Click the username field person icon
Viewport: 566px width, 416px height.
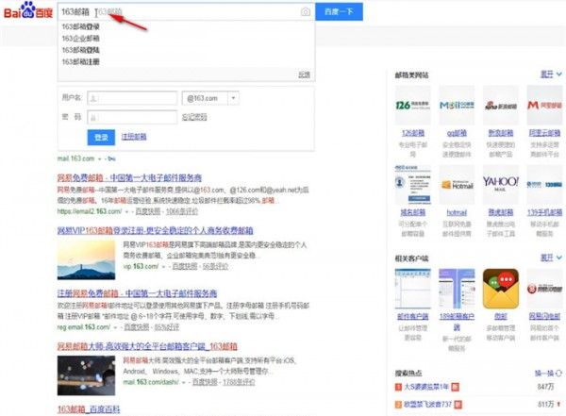93,98
